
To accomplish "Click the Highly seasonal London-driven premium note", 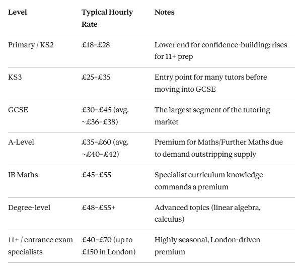I will [x=207, y=246].
